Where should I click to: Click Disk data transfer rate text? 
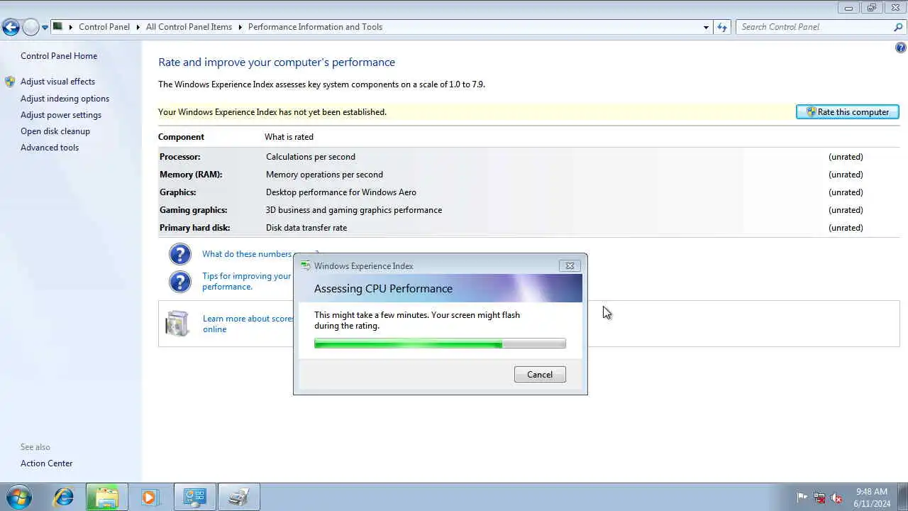click(306, 228)
